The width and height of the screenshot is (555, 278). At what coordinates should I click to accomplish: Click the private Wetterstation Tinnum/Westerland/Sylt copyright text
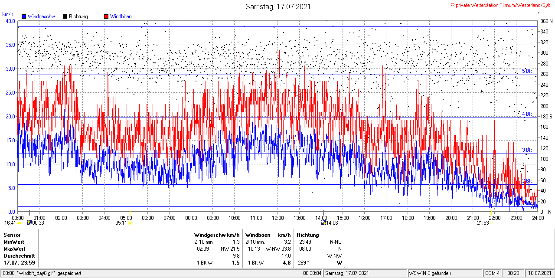pos(500,5)
